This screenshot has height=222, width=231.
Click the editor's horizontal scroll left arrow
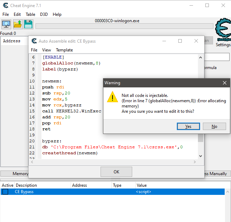click(x=32, y=162)
